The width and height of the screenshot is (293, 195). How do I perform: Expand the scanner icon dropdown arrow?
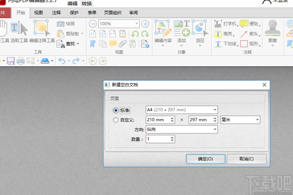[52, 61]
